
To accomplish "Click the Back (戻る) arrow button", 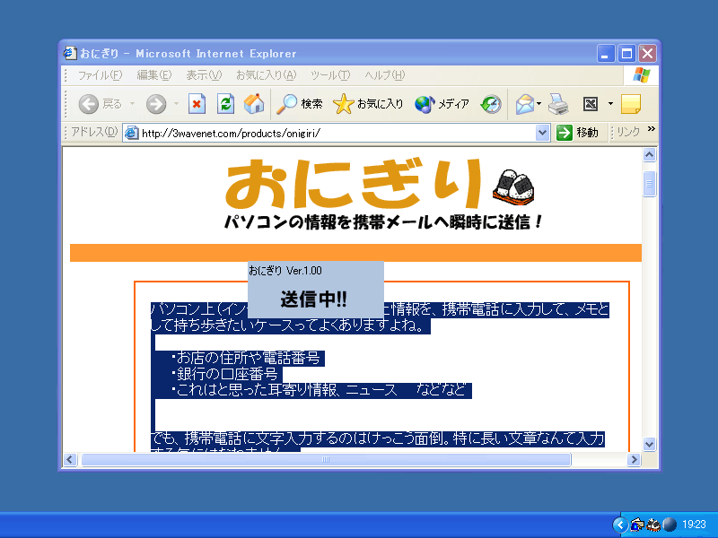I will pos(88,104).
